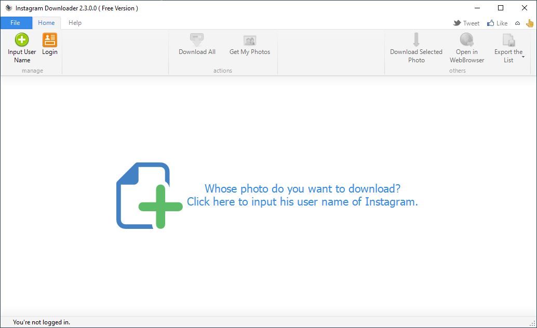537x328 pixels.
Task: Open the Help ribbon tab
Action: [75, 23]
